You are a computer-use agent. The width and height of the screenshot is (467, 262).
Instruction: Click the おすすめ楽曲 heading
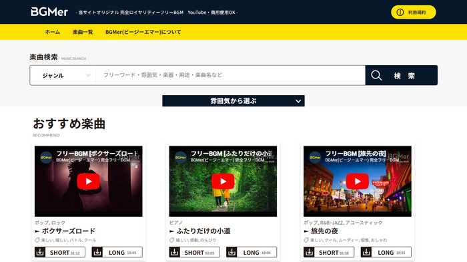point(69,124)
